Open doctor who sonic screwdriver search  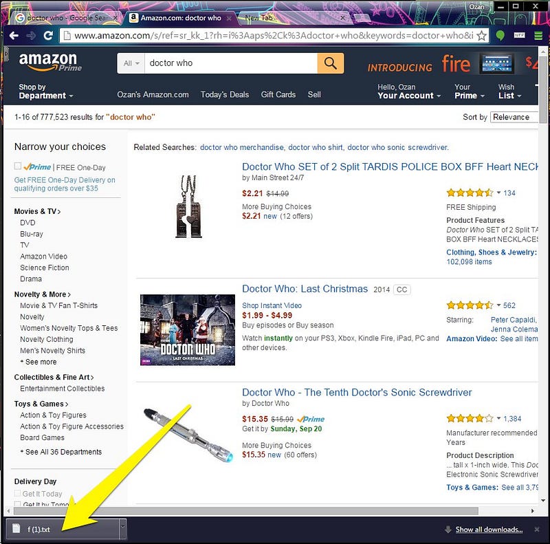point(398,147)
